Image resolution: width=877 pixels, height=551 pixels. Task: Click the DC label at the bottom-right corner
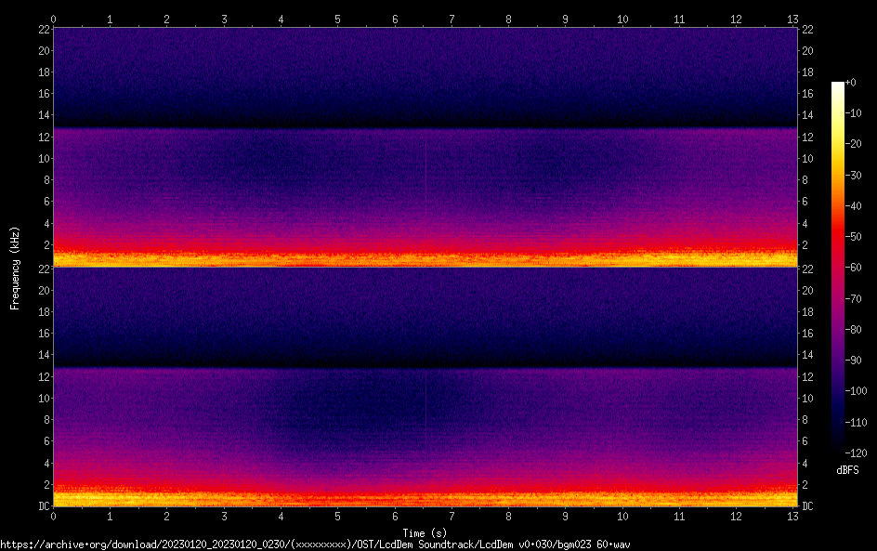point(808,506)
